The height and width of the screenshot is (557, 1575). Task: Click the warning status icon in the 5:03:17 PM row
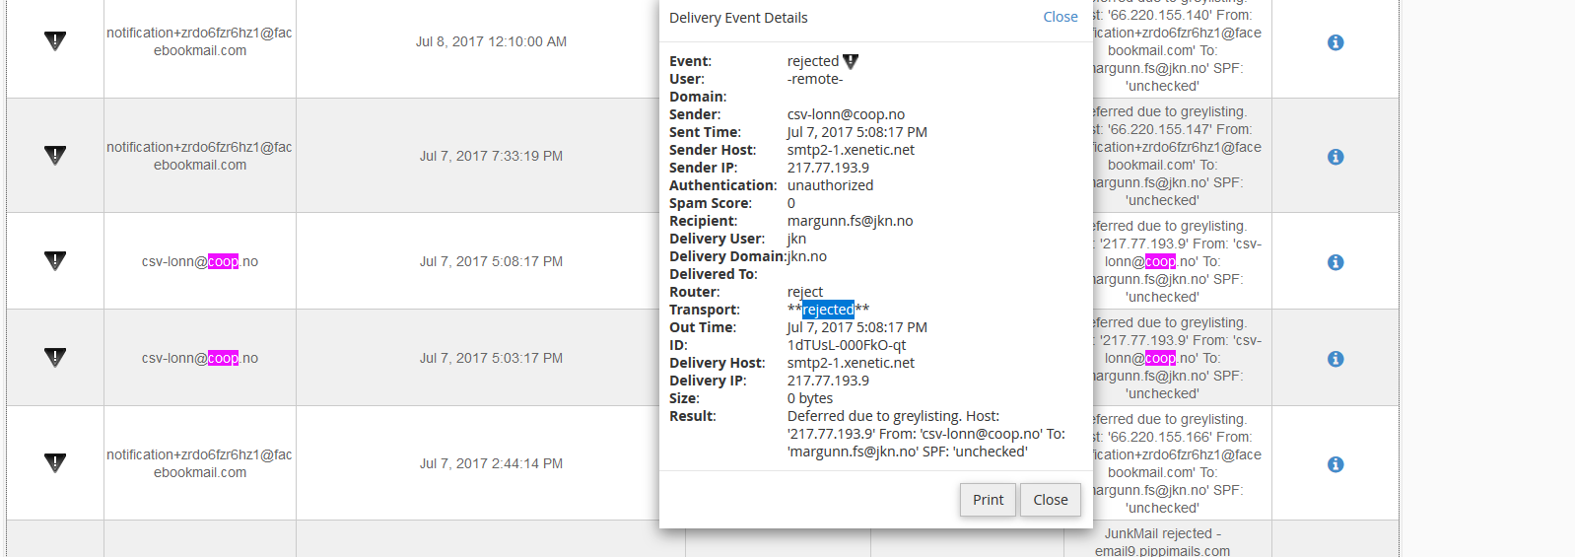(x=55, y=358)
